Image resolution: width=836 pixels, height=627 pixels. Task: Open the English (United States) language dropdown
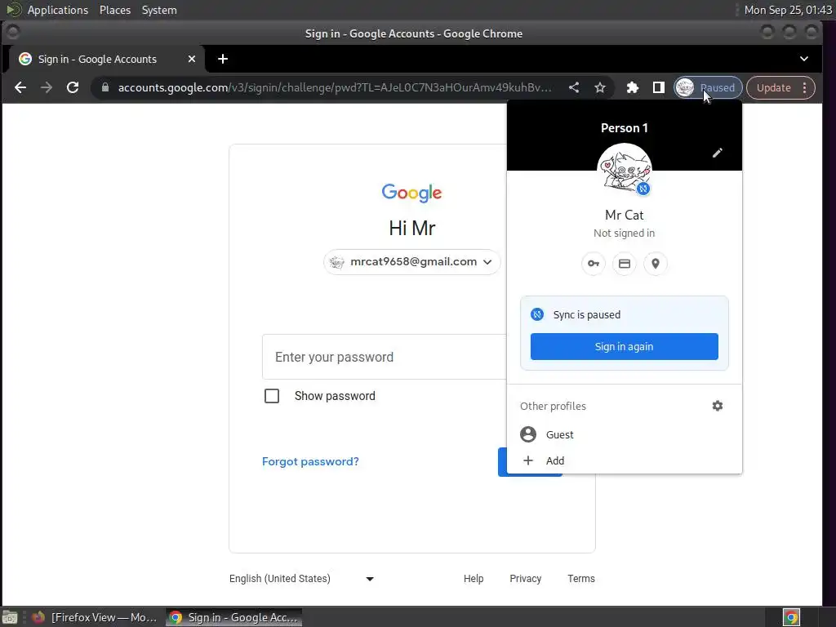[x=302, y=579]
